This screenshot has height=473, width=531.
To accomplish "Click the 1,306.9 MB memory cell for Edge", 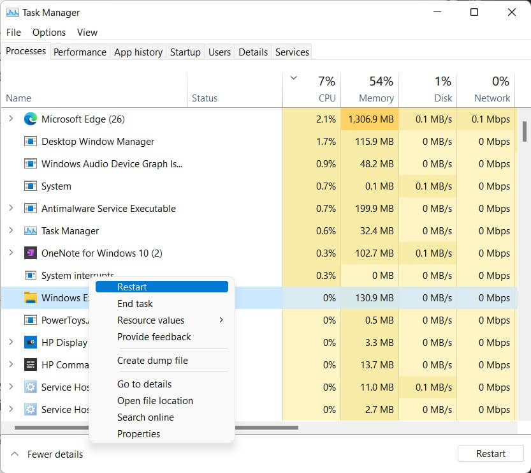I will [x=370, y=119].
